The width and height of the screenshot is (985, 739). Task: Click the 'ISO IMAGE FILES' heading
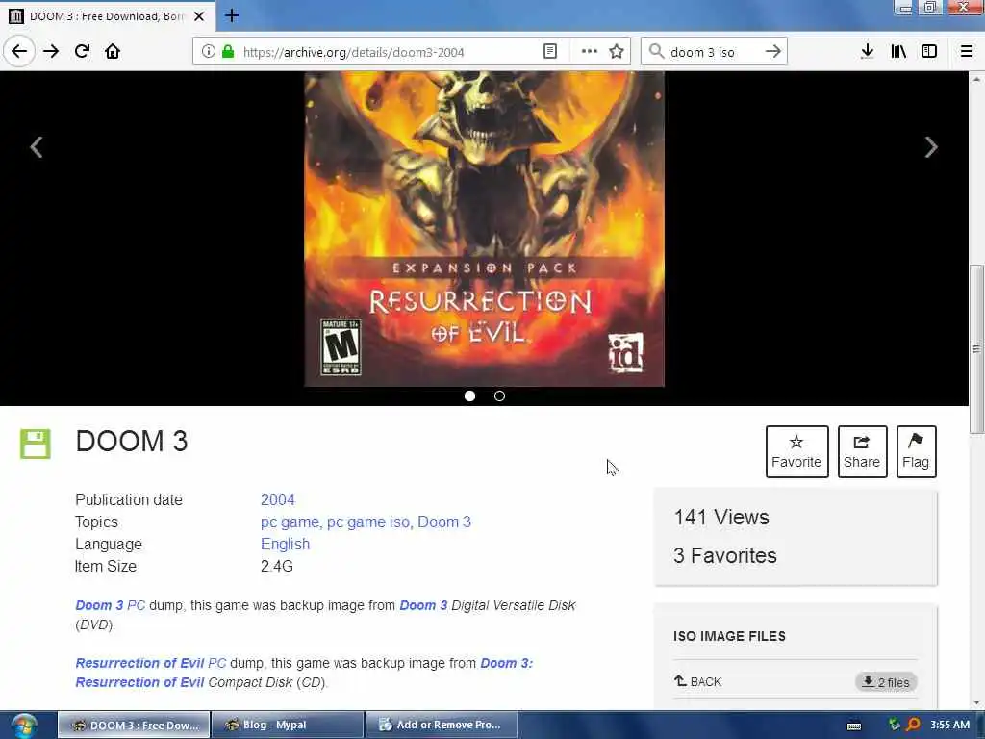coord(729,636)
